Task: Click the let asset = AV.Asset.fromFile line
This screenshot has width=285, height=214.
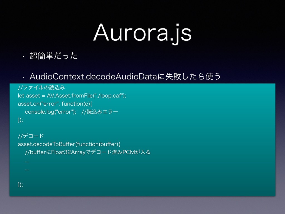Action: click(72, 96)
